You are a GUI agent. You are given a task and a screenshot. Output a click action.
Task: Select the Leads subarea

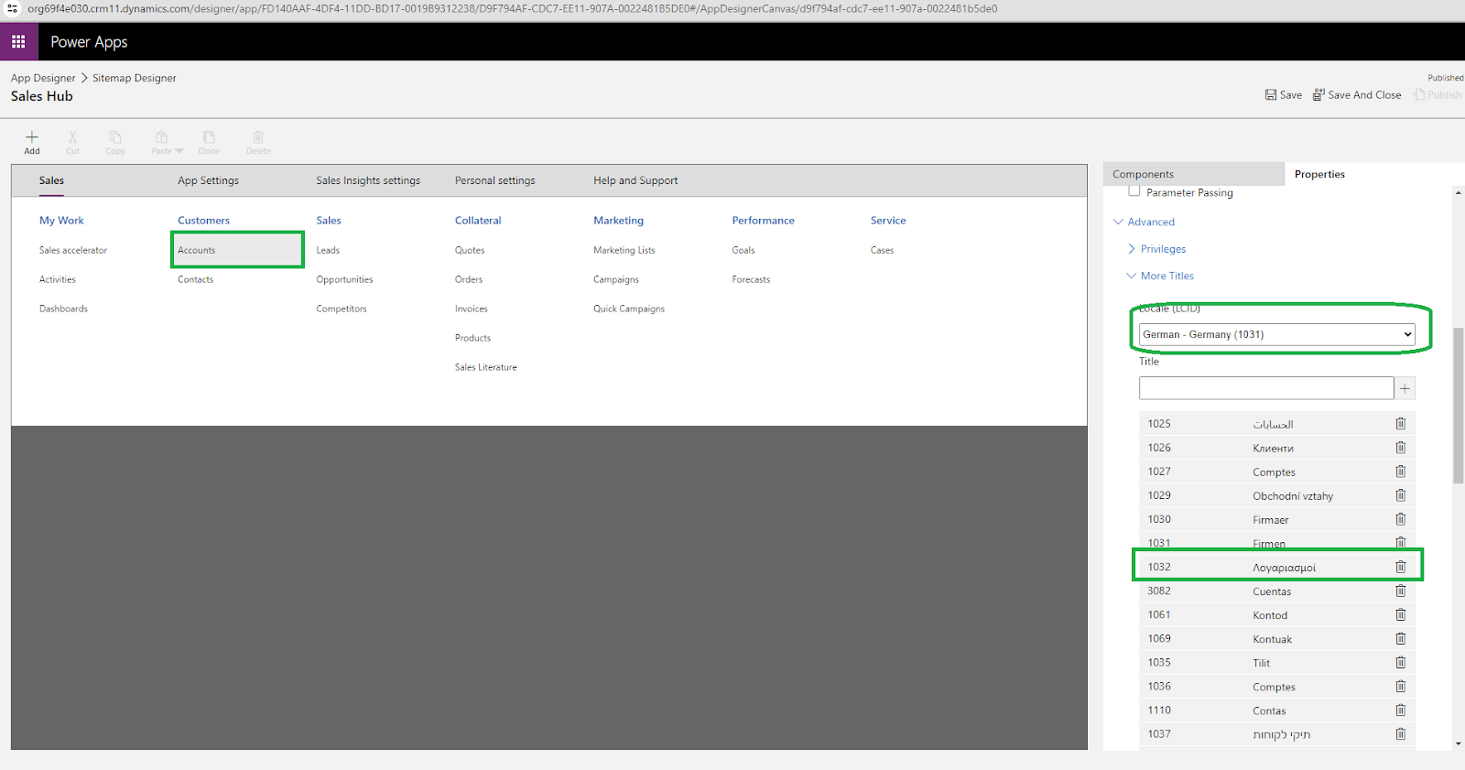pyautogui.click(x=328, y=250)
